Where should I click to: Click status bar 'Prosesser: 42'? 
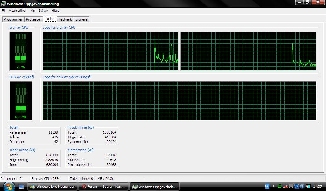11,179
